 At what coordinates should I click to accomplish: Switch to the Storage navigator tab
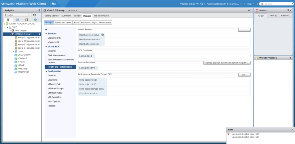click(27, 20)
